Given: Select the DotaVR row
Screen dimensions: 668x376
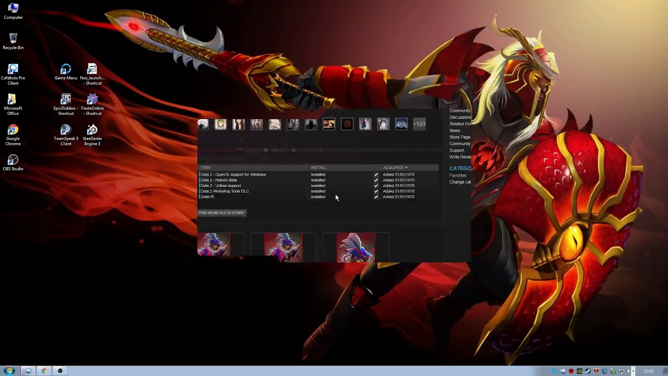Looking at the screenshot, I should pyautogui.click(x=318, y=197).
